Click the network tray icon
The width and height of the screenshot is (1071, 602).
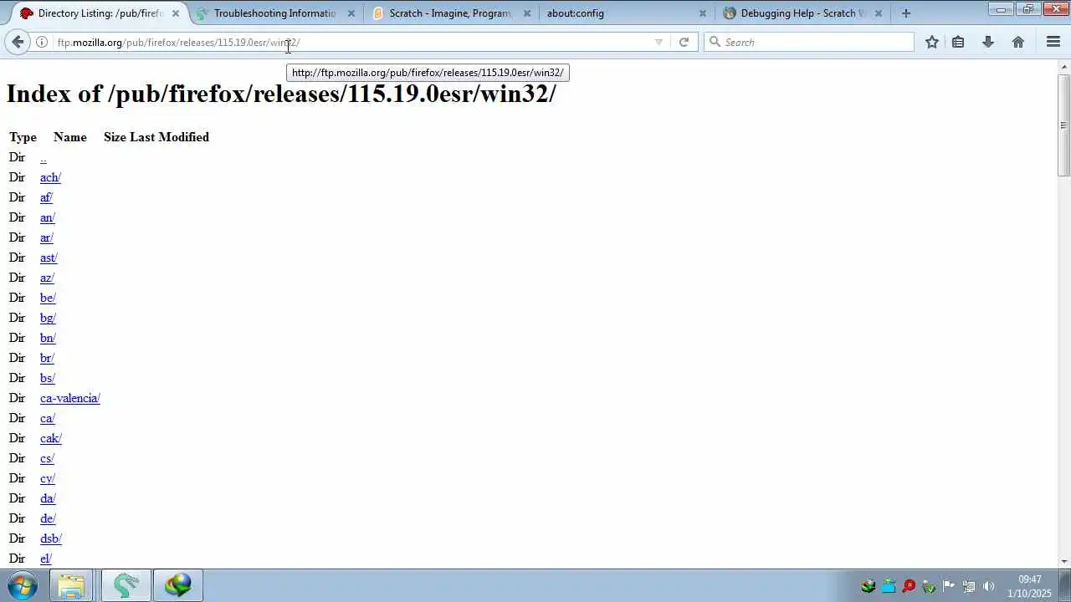(x=969, y=586)
